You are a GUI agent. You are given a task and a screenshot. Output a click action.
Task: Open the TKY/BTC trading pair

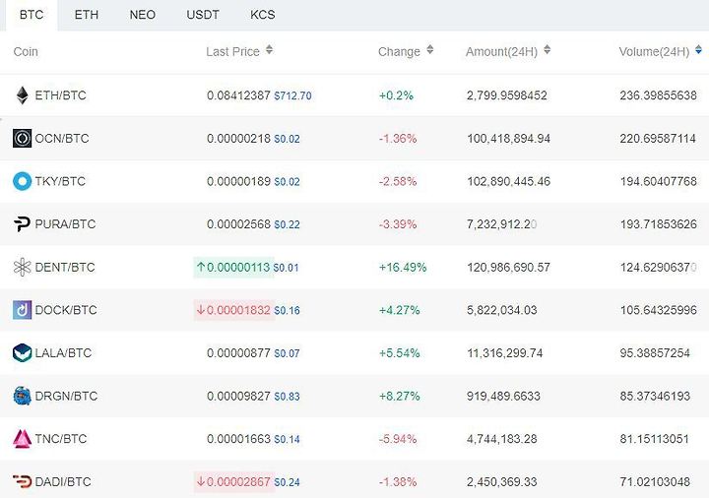tap(60, 181)
